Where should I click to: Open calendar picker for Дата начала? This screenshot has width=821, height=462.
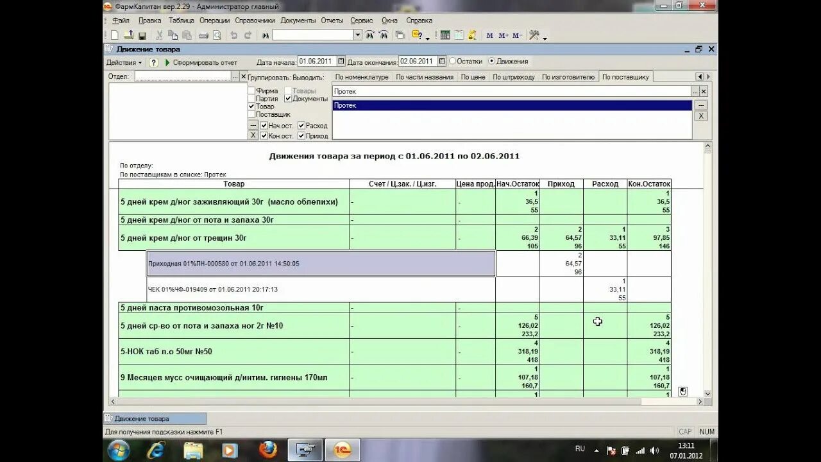coord(341,62)
